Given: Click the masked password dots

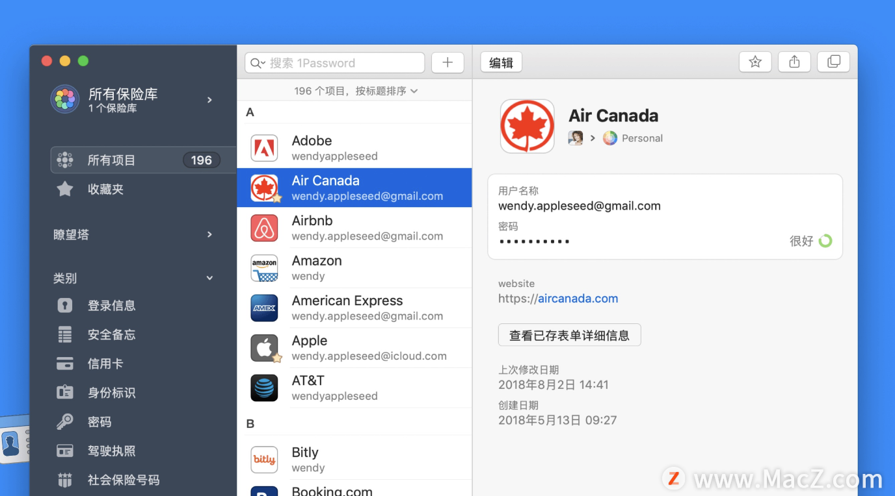Looking at the screenshot, I should (x=535, y=242).
